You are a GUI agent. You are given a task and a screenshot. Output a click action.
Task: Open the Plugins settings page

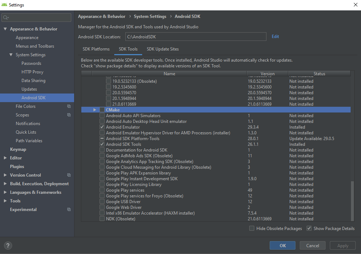click(x=17, y=167)
